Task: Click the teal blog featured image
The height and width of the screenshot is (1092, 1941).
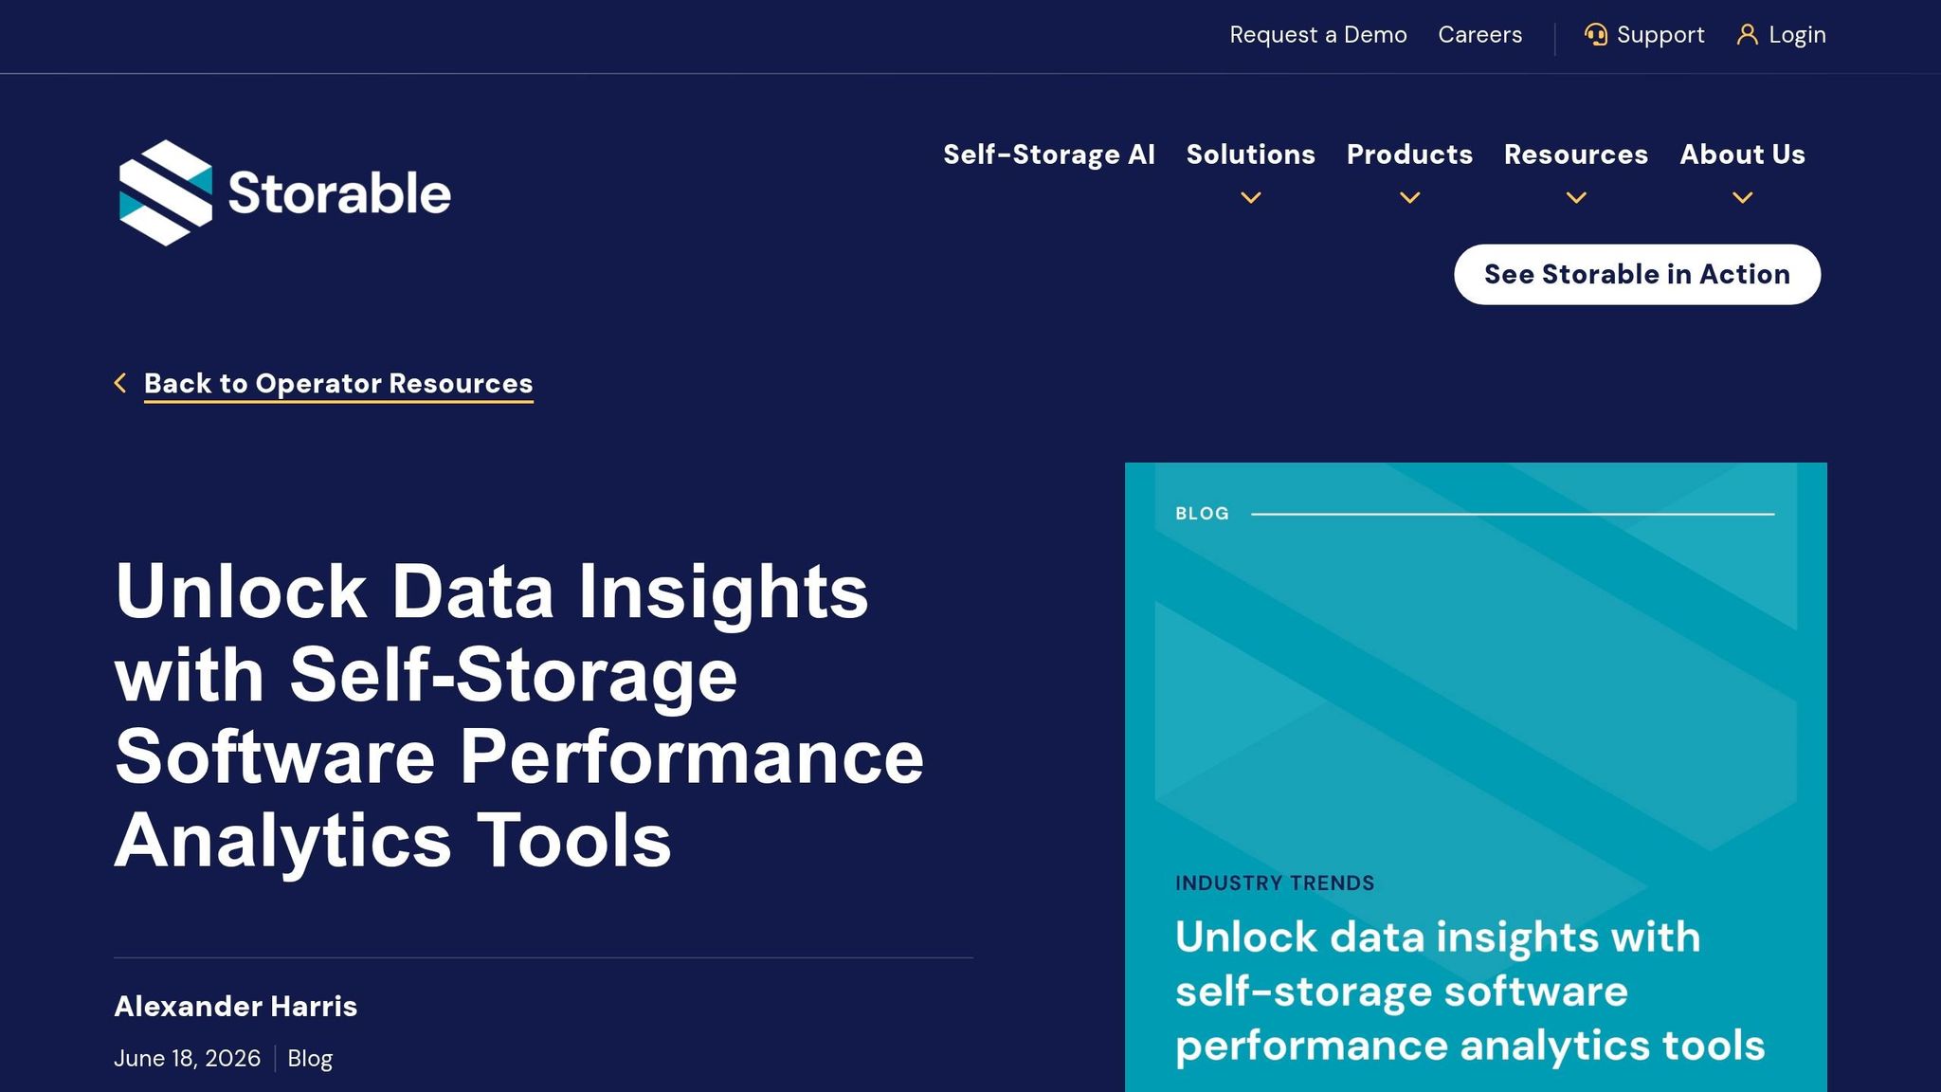Action: tap(1476, 777)
